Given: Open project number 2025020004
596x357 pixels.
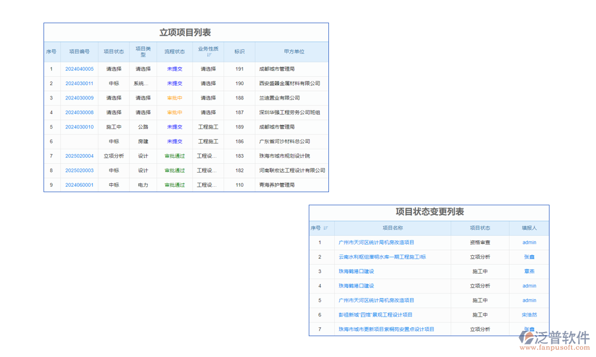Looking at the screenshot, I should pos(79,156).
